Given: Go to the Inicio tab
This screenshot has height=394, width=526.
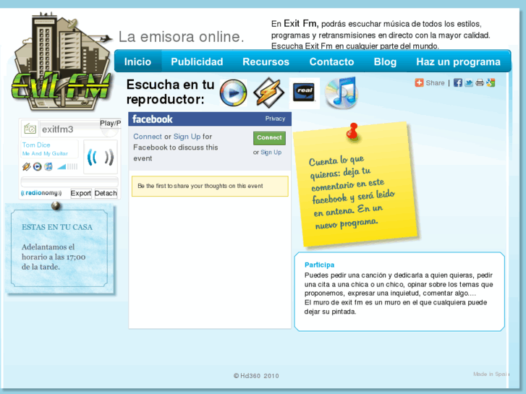Looking at the screenshot, I should tap(137, 61).
